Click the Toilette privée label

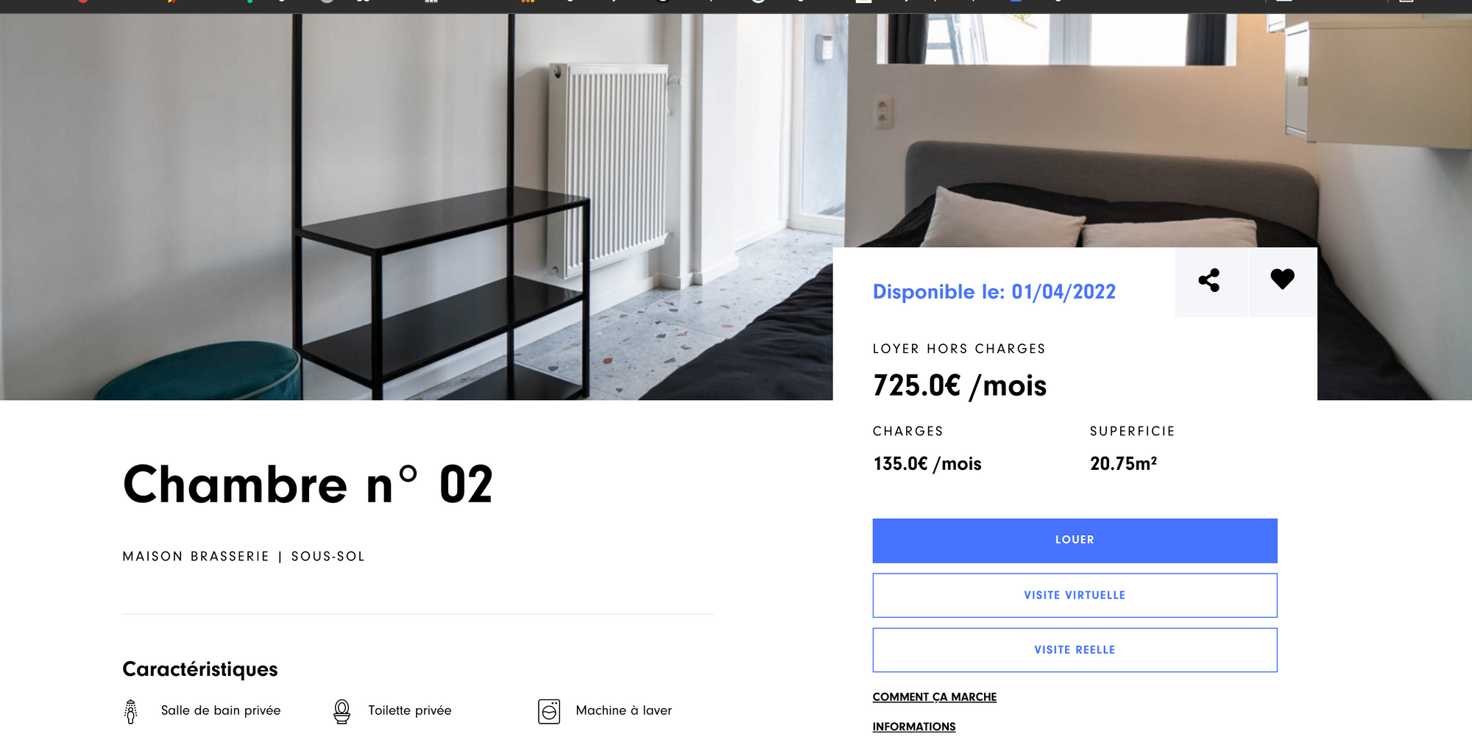[x=410, y=710]
